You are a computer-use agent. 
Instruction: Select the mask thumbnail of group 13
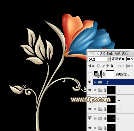[111, 99]
